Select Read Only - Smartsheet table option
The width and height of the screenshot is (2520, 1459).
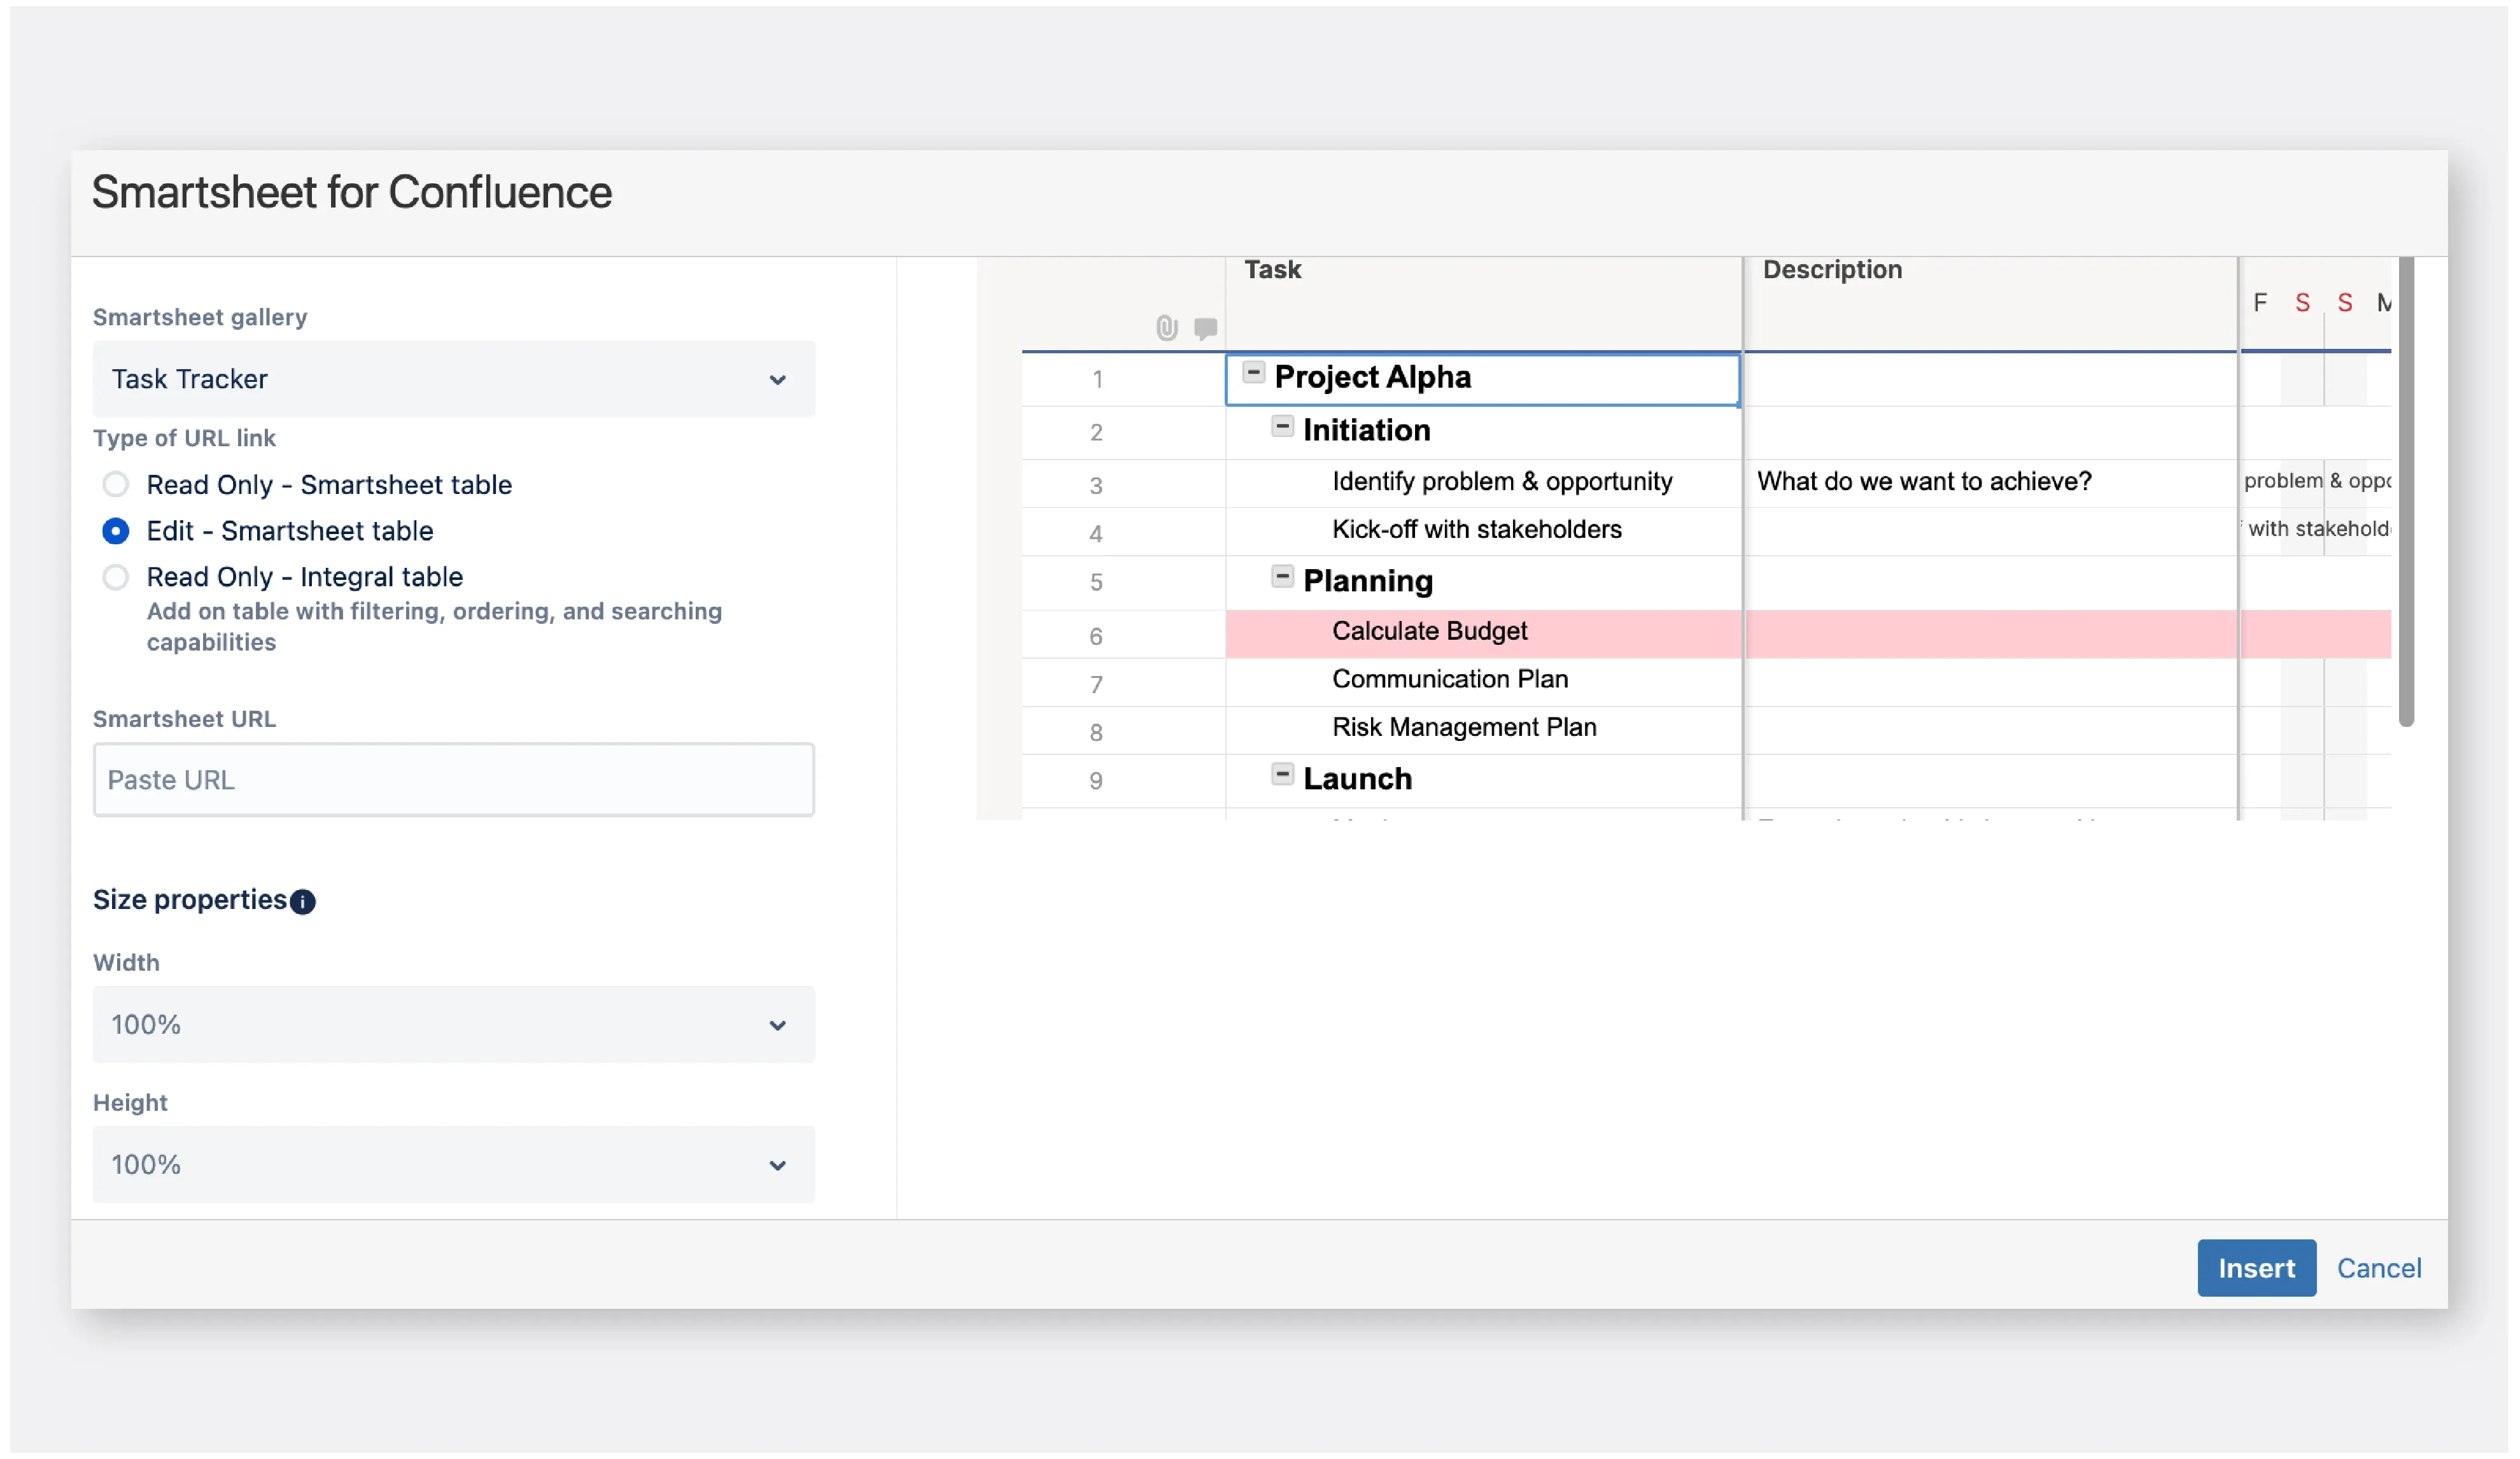tap(116, 485)
